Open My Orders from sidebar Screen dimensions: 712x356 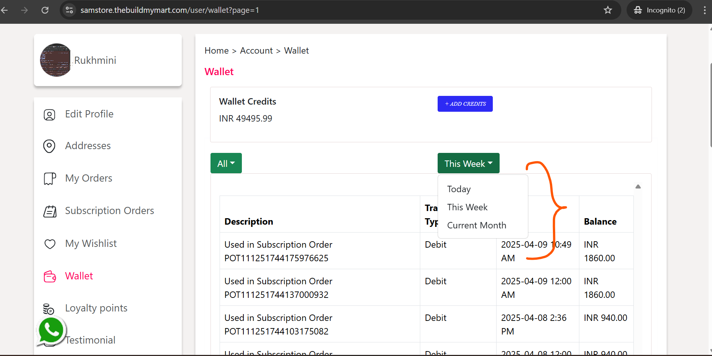(89, 178)
